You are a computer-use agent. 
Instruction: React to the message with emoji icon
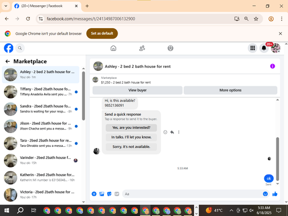click(165, 132)
